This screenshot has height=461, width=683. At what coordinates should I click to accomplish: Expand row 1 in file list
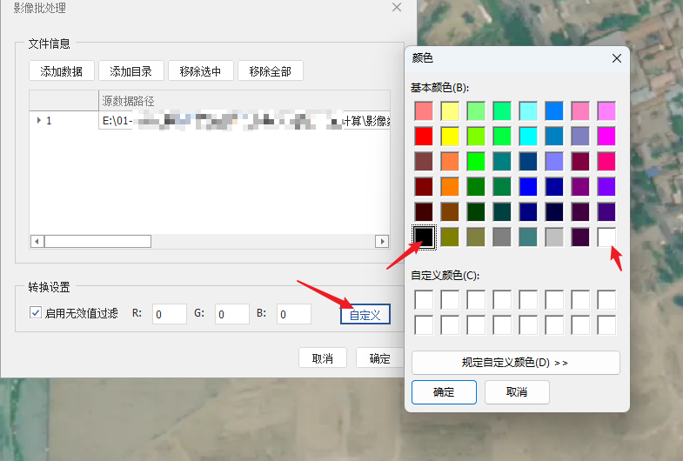point(38,121)
